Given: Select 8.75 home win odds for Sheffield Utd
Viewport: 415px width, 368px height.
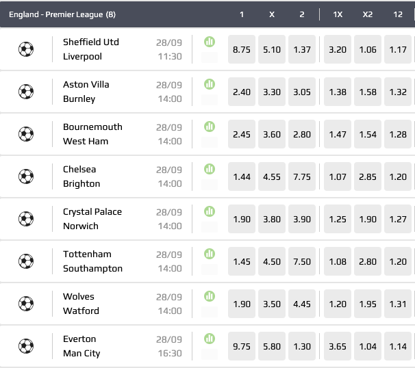Looking at the screenshot, I should [242, 50].
